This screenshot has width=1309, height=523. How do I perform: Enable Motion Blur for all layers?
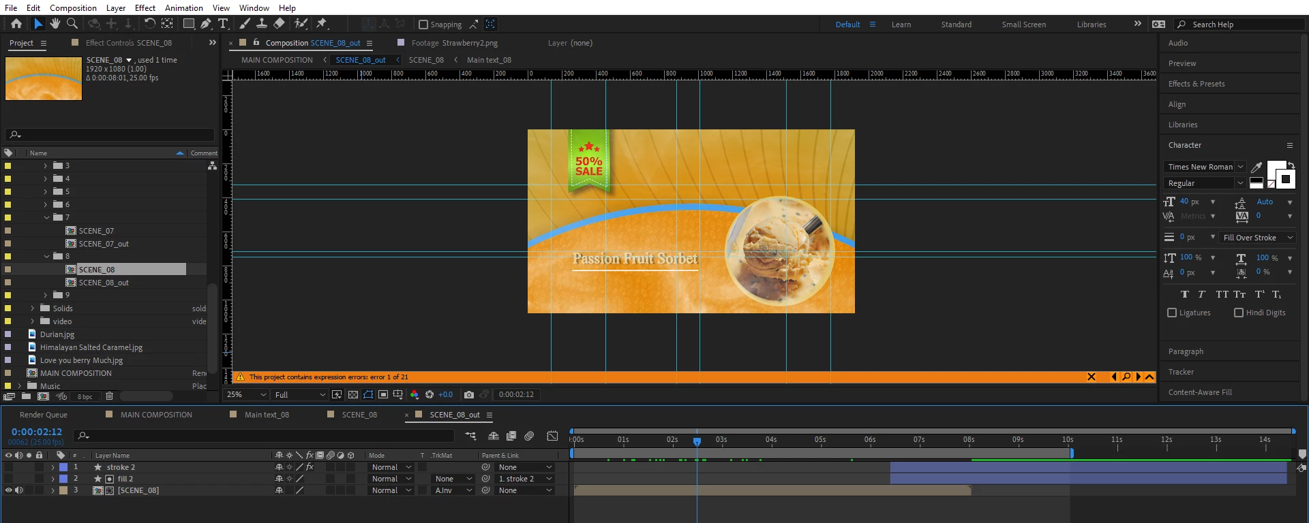[x=529, y=436]
